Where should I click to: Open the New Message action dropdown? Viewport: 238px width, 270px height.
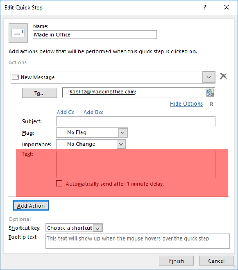[209, 77]
